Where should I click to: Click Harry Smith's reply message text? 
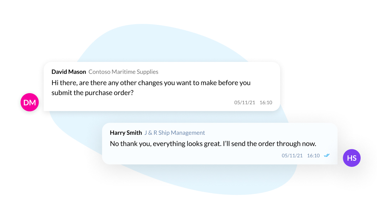click(x=213, y=144)
